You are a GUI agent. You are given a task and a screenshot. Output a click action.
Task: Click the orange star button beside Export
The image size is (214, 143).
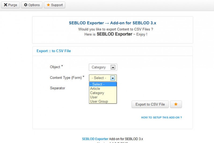(176, 104)
